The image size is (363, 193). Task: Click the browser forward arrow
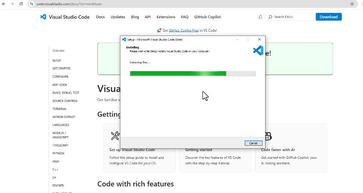[x=12, y=4]
